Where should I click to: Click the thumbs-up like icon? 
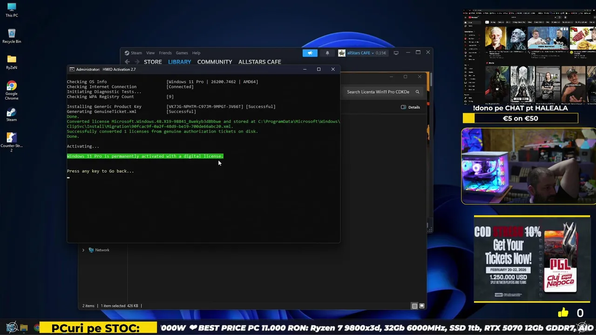coord(563,313)
